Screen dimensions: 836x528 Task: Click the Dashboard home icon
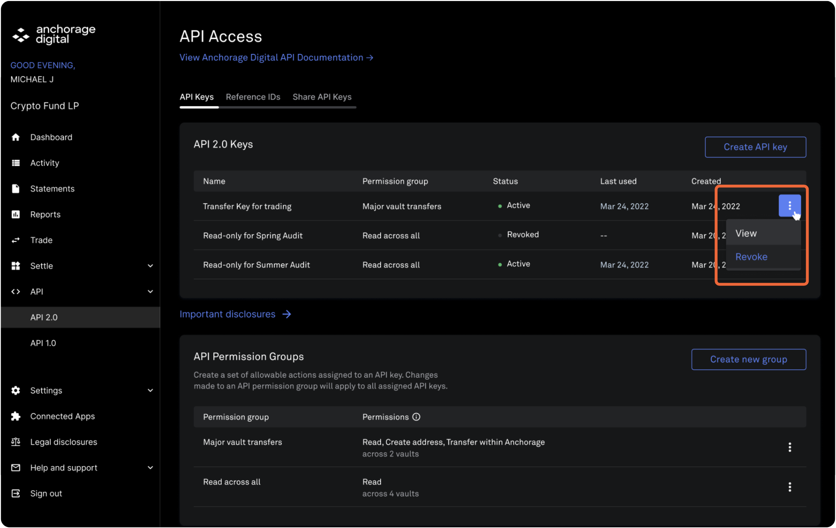click(16, 137)
